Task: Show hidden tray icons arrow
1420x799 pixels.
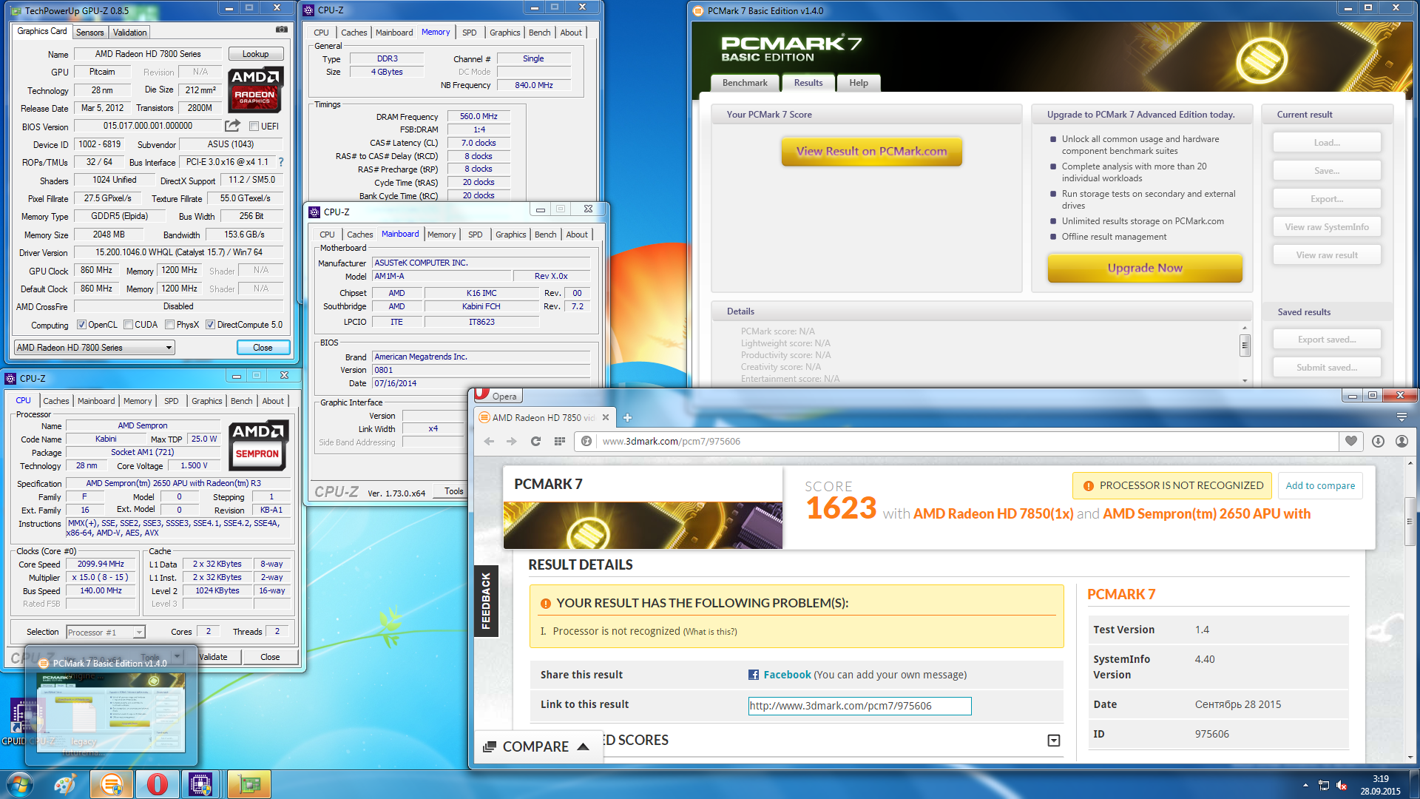Action: click(1305, 785)
